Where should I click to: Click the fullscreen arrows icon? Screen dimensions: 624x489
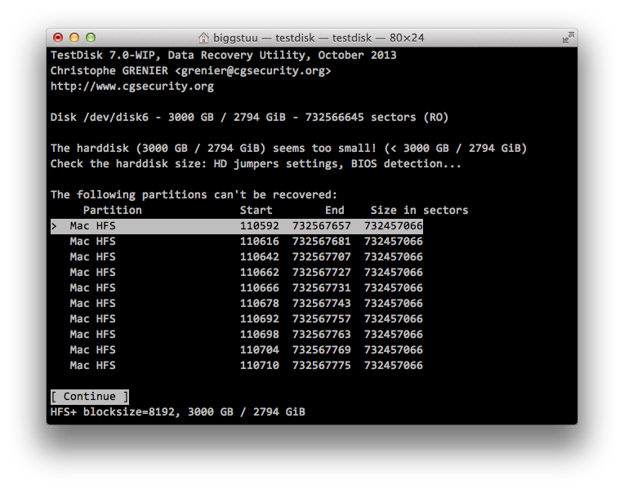point(568,38)
